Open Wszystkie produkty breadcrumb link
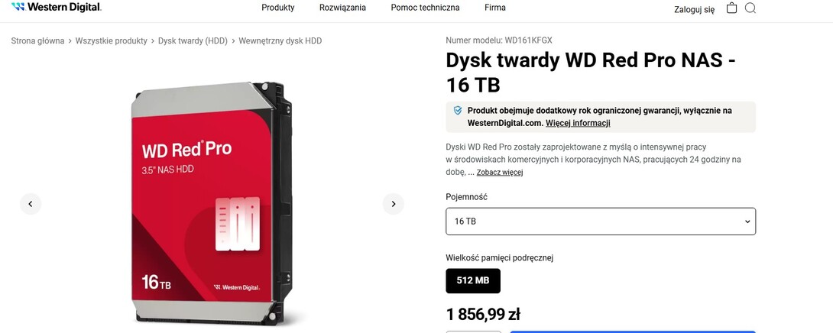833x333 pixels. (111, 41)
